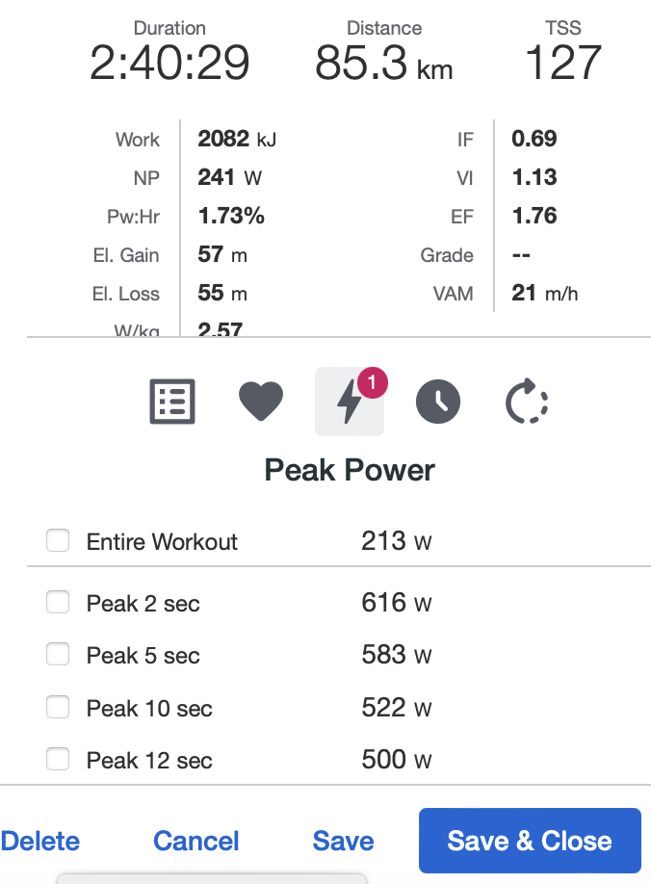Switch to the heart rate icon tab
This screenshot has height=884, width=651.
[x=261, y=402]
